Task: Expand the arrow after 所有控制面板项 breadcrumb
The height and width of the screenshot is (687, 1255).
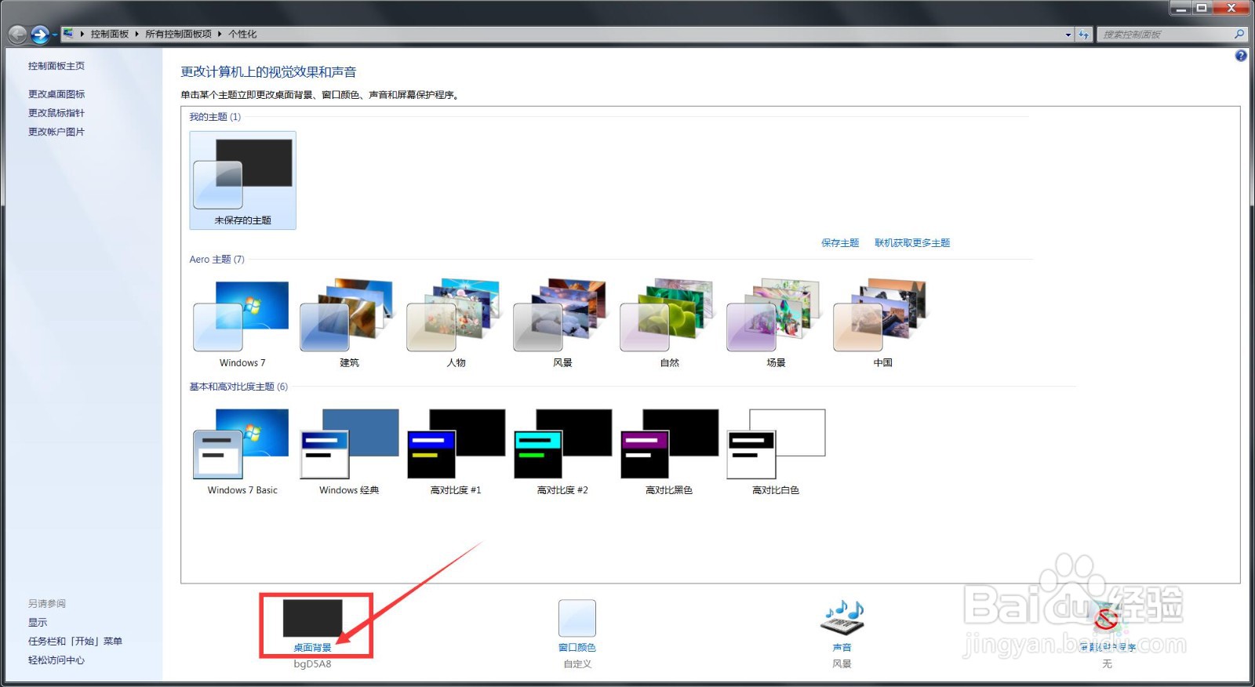Action: tap(220, 35)
